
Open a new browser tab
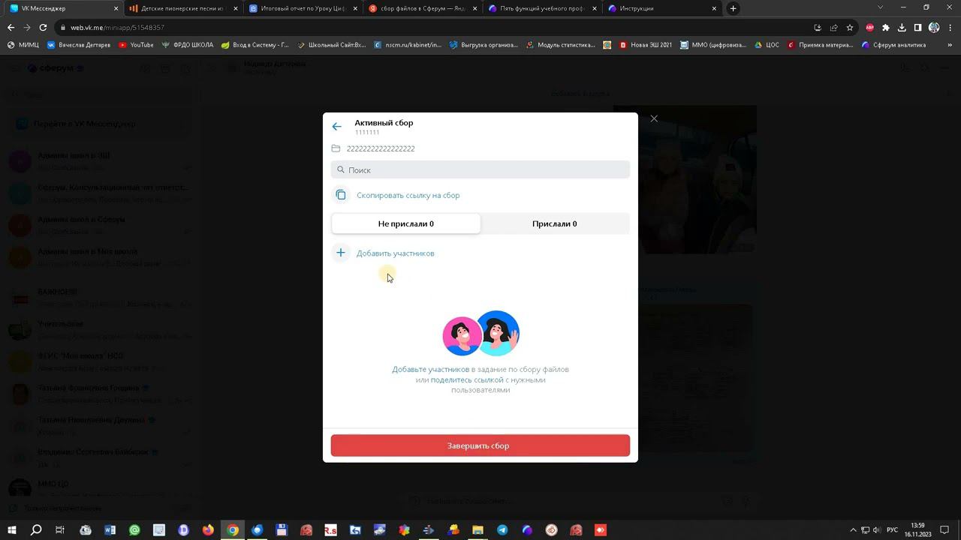click(734, 8)
